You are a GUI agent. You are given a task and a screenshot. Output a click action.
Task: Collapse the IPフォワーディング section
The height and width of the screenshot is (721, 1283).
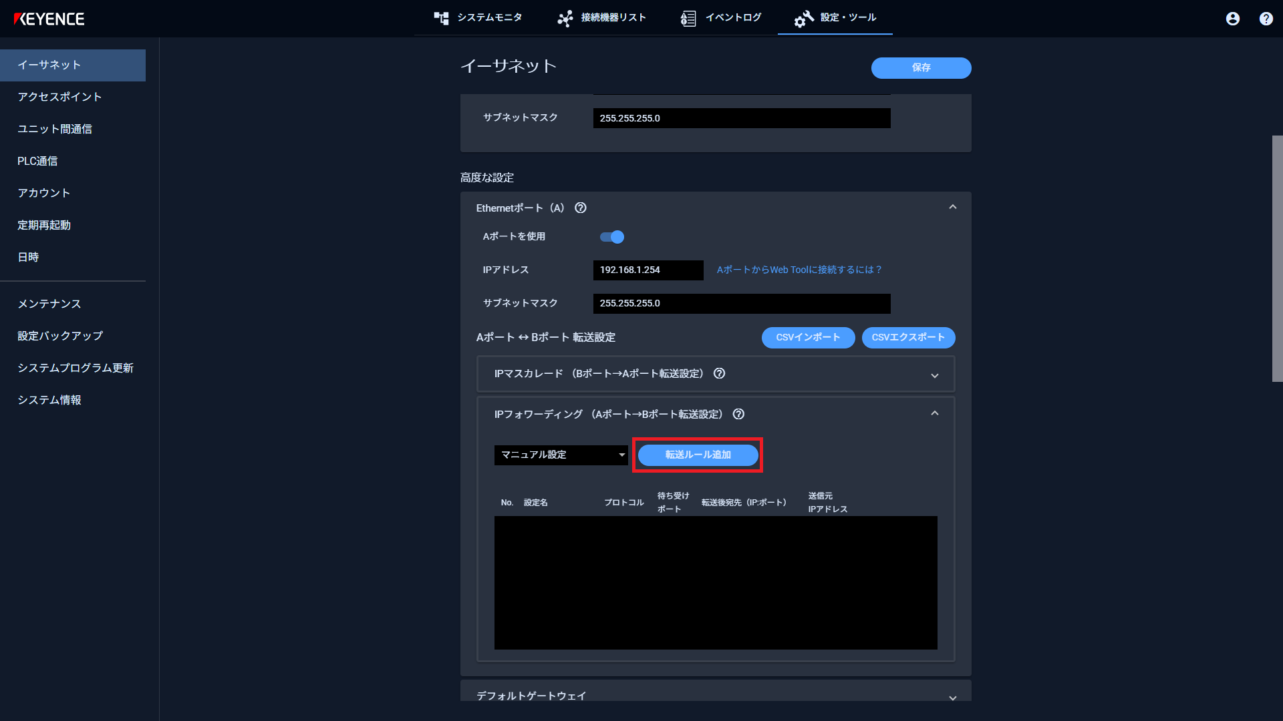935,414
